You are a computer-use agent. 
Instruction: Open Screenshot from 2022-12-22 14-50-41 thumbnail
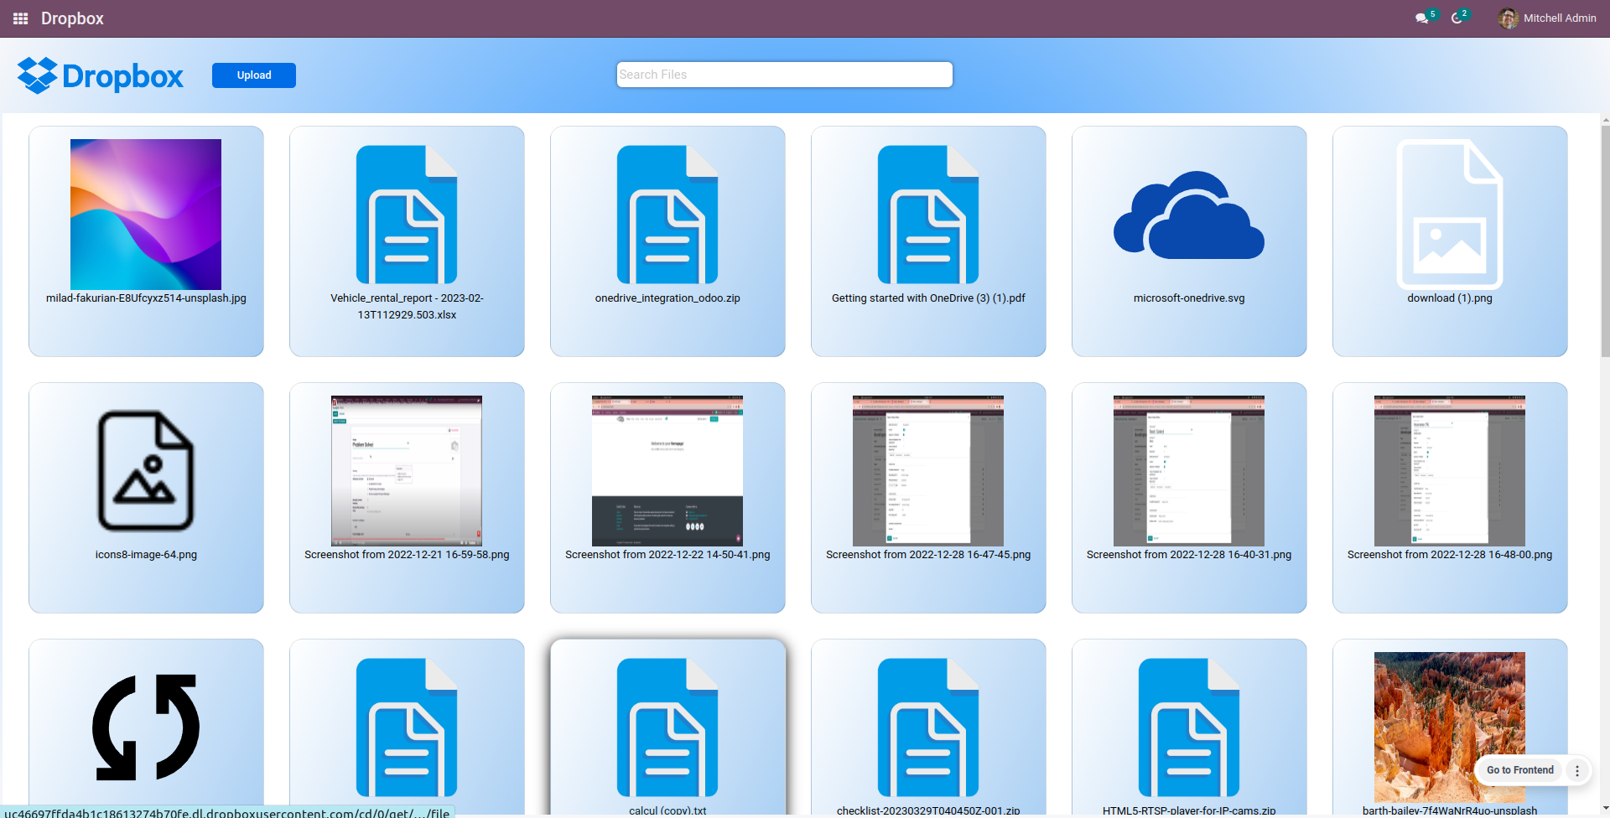coord(667,471)
